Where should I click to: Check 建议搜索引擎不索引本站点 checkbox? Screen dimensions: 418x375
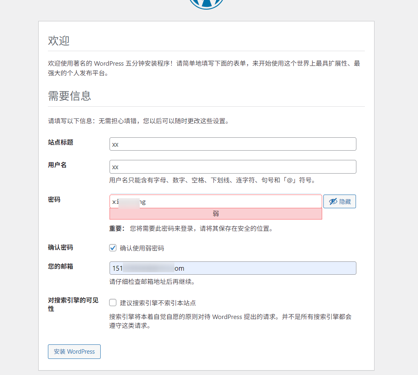pos(113,302)
